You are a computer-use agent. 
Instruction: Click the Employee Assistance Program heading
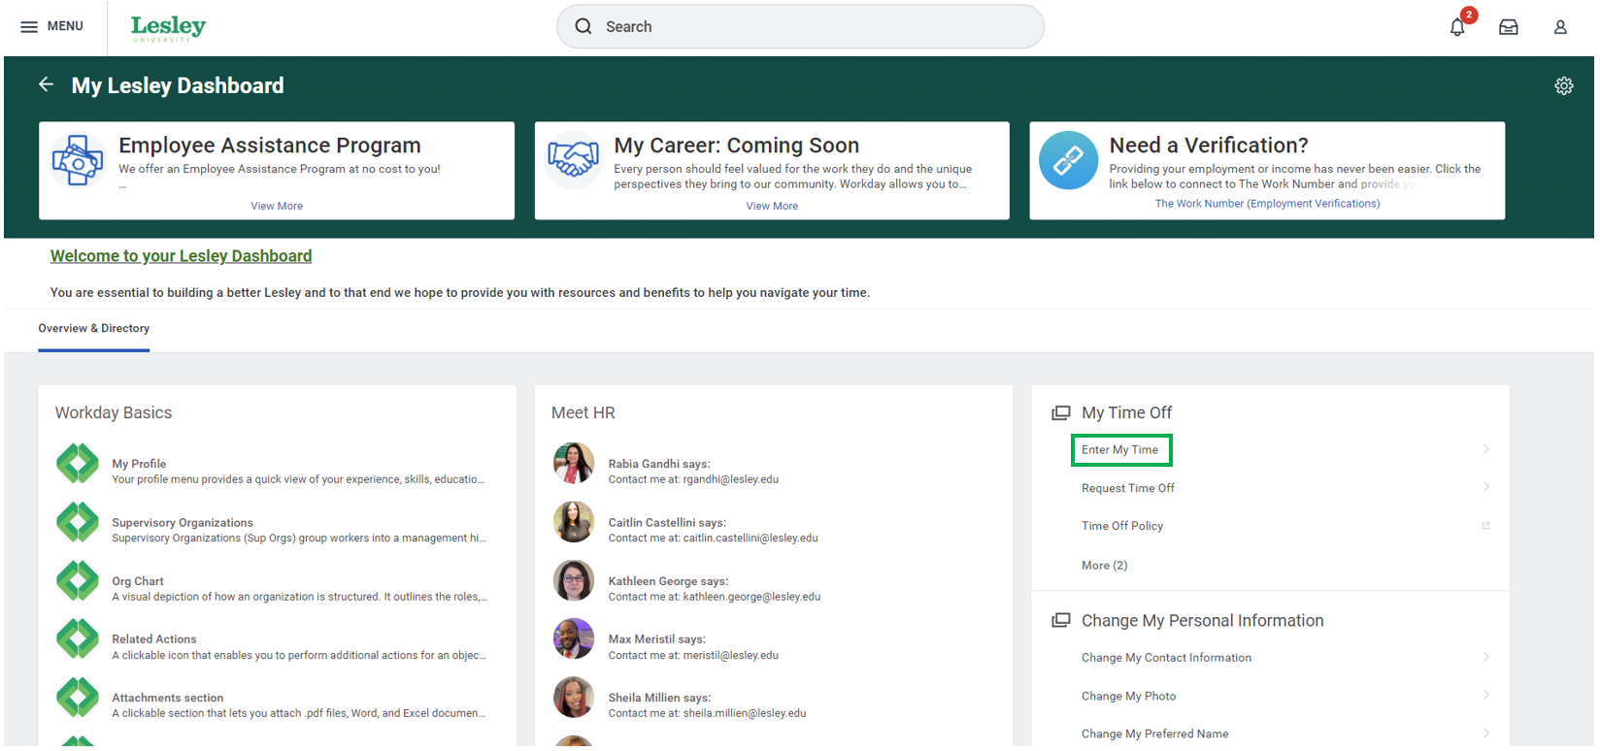point(270,146)
